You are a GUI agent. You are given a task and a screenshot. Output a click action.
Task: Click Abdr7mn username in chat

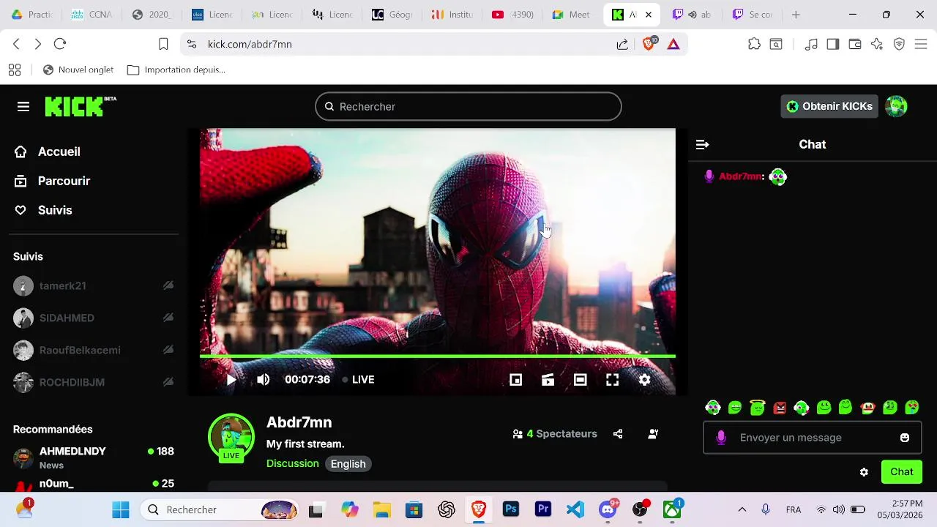(740, 176)
